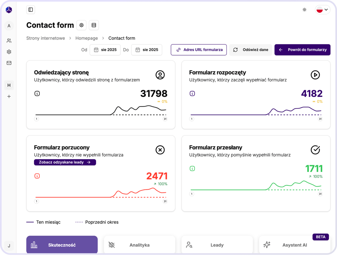Switch to the Analityka tab
The width and height of the screenshot is (337, 258).
(x=140, y=245)
